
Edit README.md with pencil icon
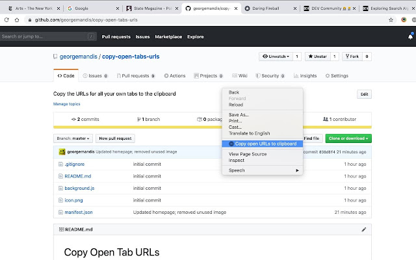tap(364, 229)
